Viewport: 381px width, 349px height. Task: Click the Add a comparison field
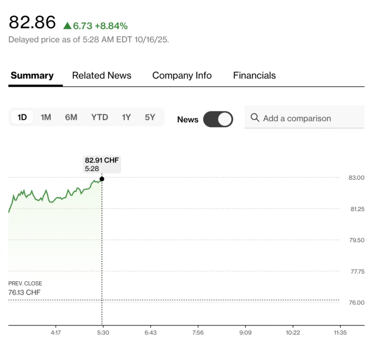click(305, 119)
